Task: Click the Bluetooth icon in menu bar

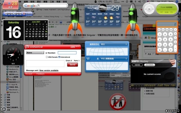Action: [135, 1]
